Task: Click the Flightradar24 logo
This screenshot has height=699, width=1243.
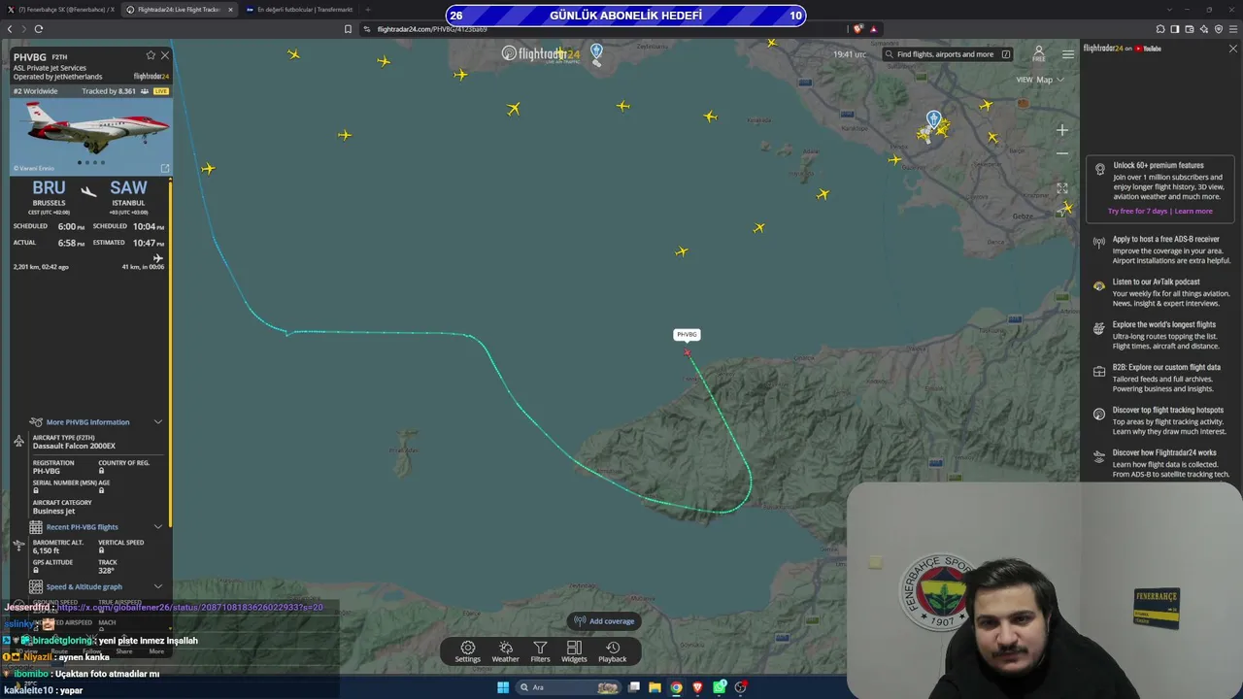Action: pyautogui.click(x=541, y=53)
